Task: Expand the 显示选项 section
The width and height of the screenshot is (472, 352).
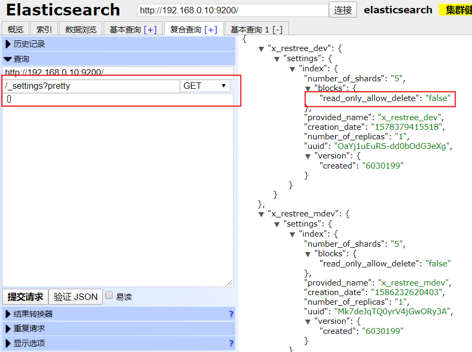Action: click(x=119, y=343)
